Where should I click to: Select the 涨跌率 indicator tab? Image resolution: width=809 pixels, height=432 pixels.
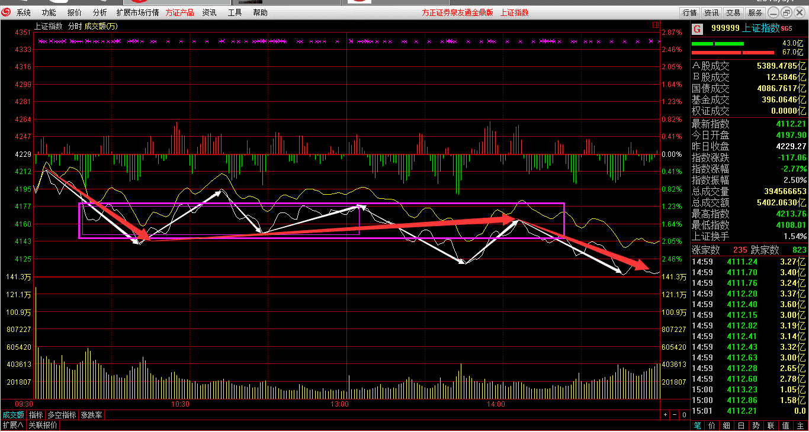92,415
